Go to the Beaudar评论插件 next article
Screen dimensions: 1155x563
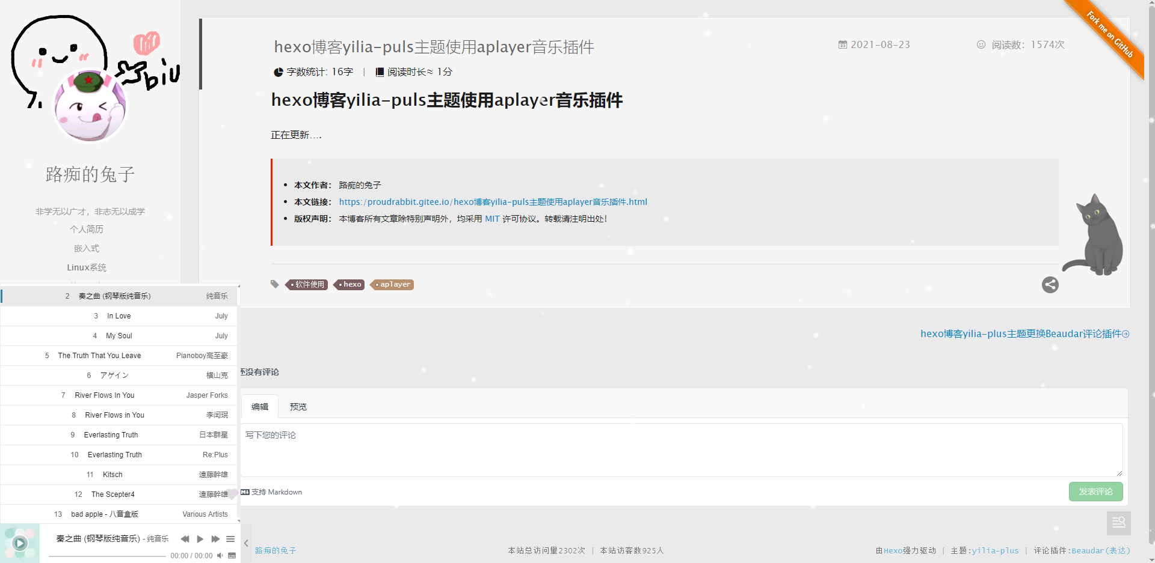[x=1024, y=333]
